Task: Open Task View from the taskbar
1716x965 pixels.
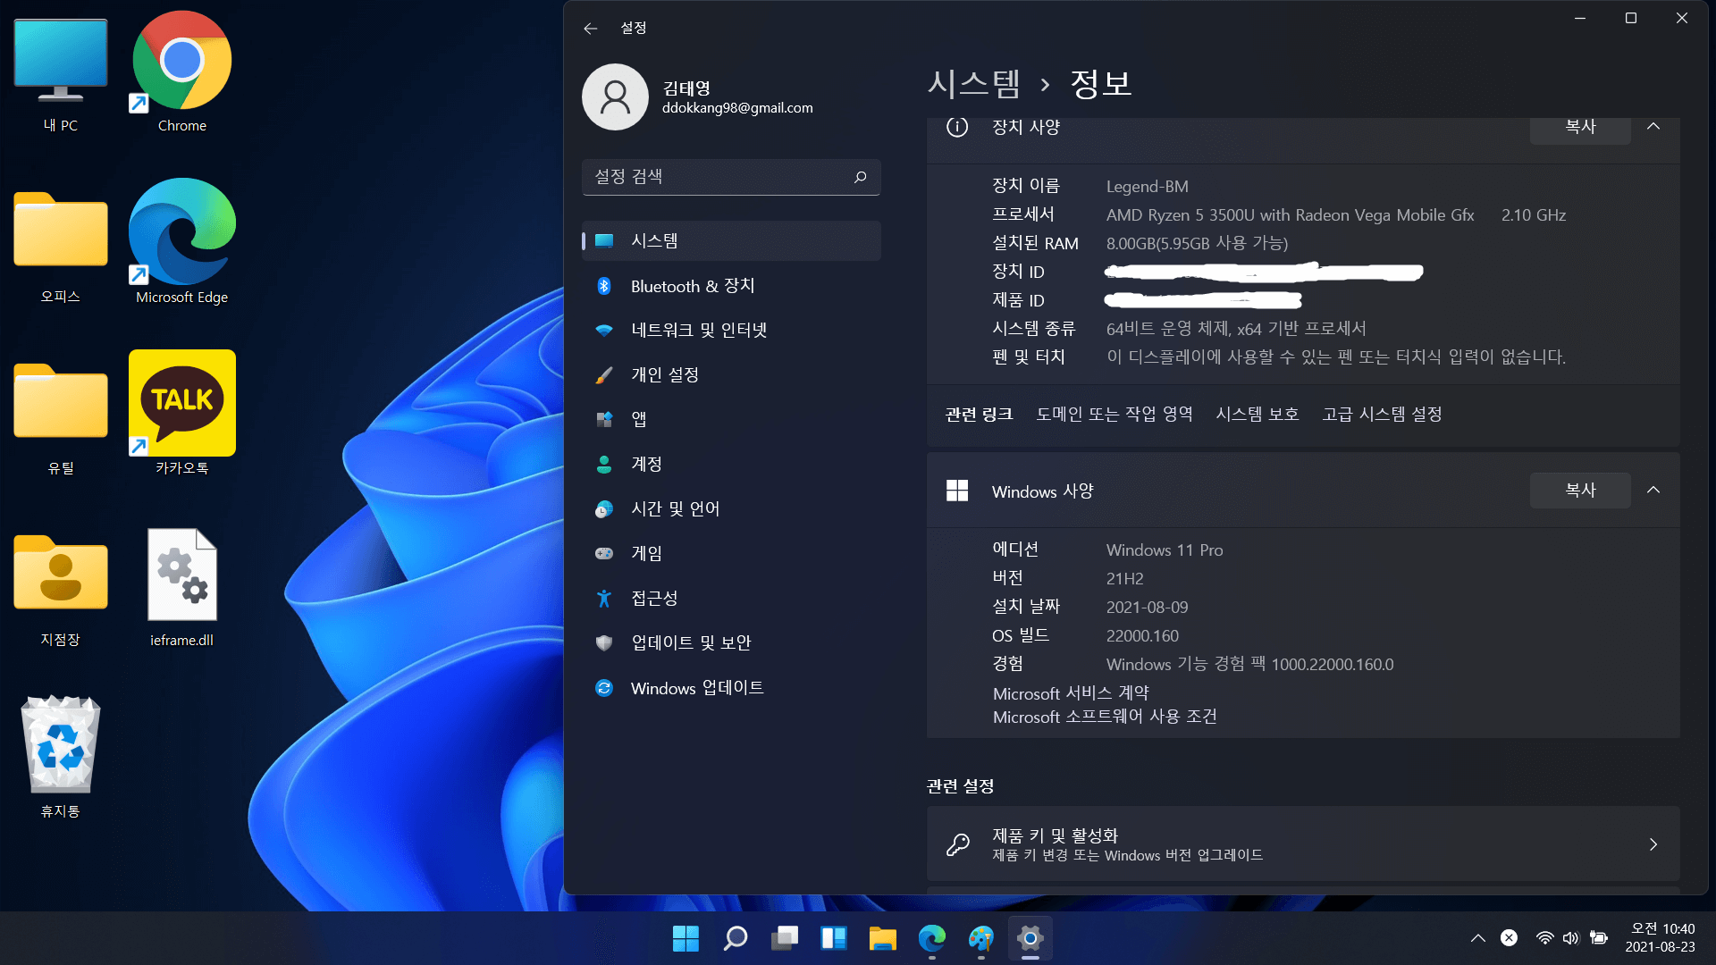Action: click(784, 938)
